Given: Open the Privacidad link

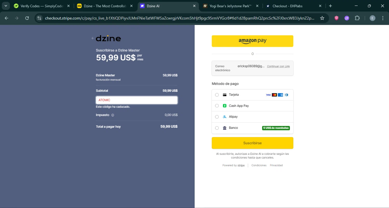Looking at the screenshot, I should [x=276, y=165].
